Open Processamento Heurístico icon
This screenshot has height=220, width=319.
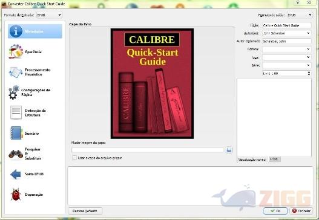16,72
